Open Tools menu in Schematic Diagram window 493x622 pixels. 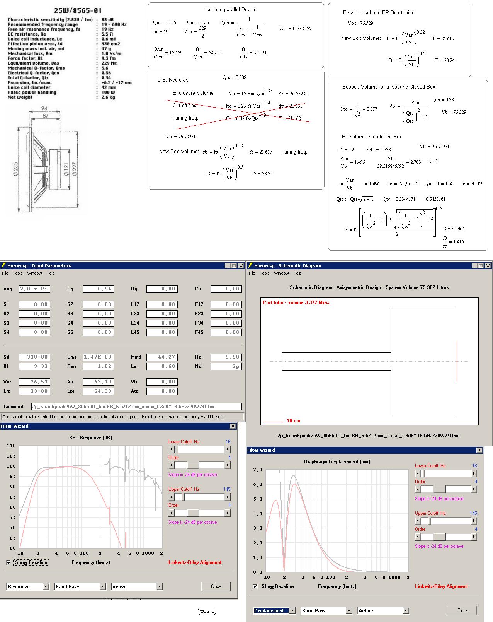click(x=265, y=273)
